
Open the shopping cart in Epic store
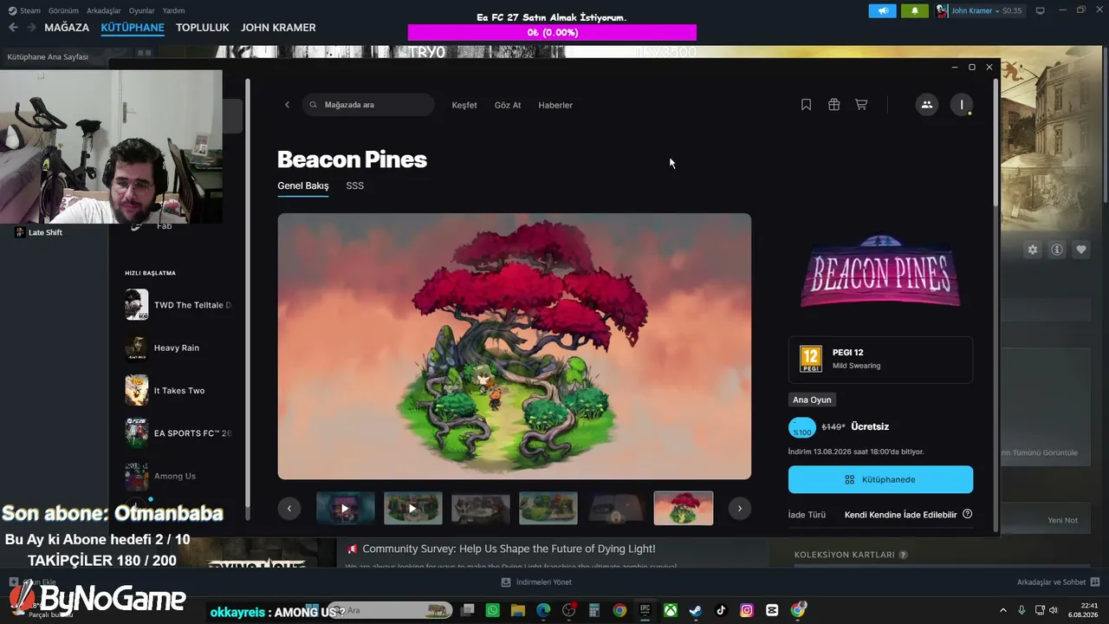tap(861, 105)
